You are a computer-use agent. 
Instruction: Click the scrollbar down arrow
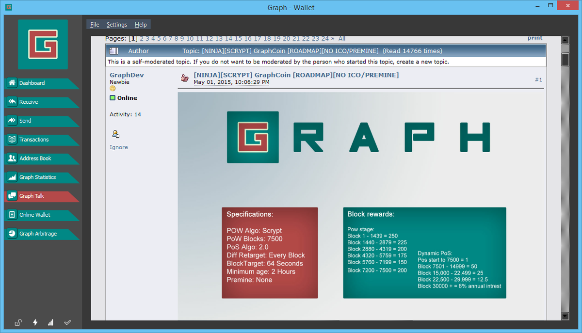point(565,316)
